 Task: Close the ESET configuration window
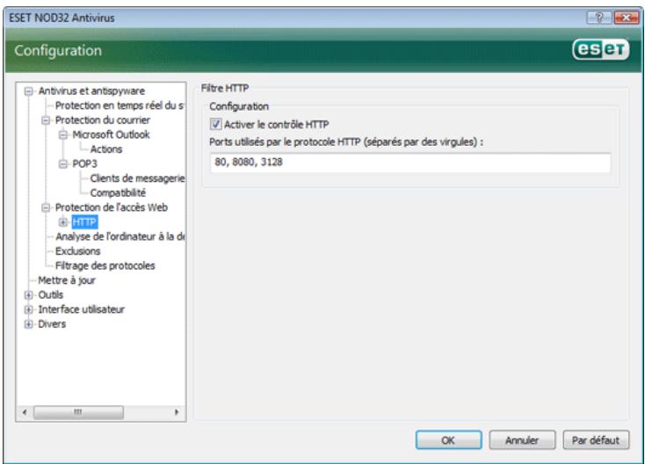(x=627, y=18)
